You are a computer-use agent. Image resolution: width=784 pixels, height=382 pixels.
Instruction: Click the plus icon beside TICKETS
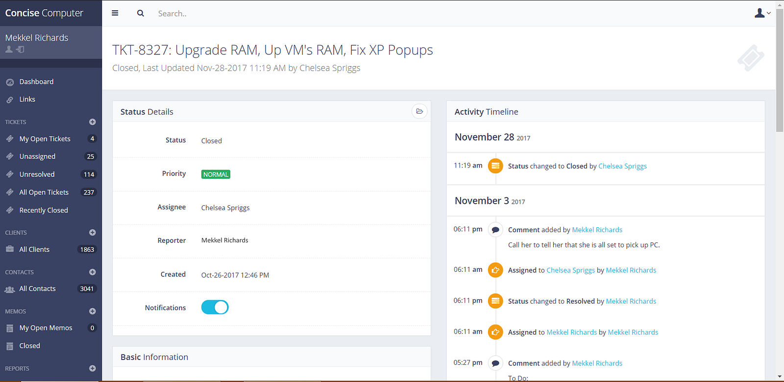[92, 122]
